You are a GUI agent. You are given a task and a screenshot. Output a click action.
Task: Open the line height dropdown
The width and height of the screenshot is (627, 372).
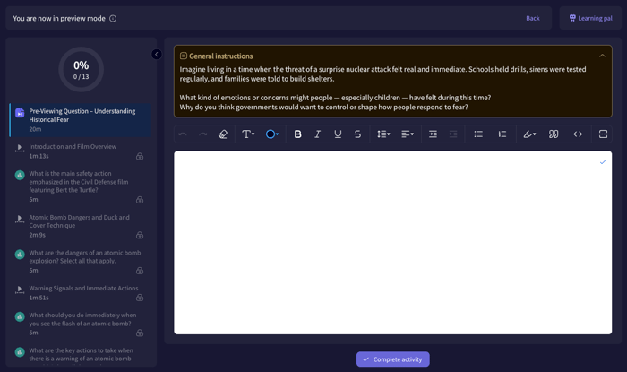tap(383, 134)
